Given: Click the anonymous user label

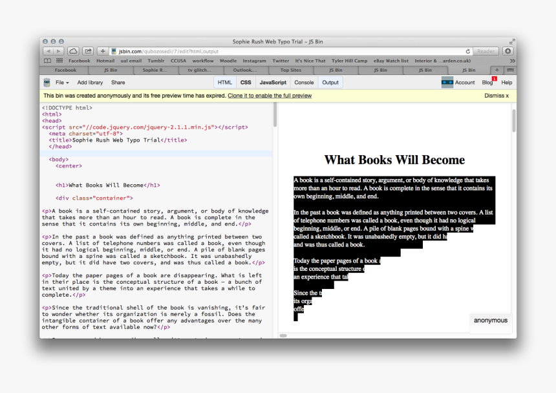Looking at the screenshot, I should pos(491,321).
